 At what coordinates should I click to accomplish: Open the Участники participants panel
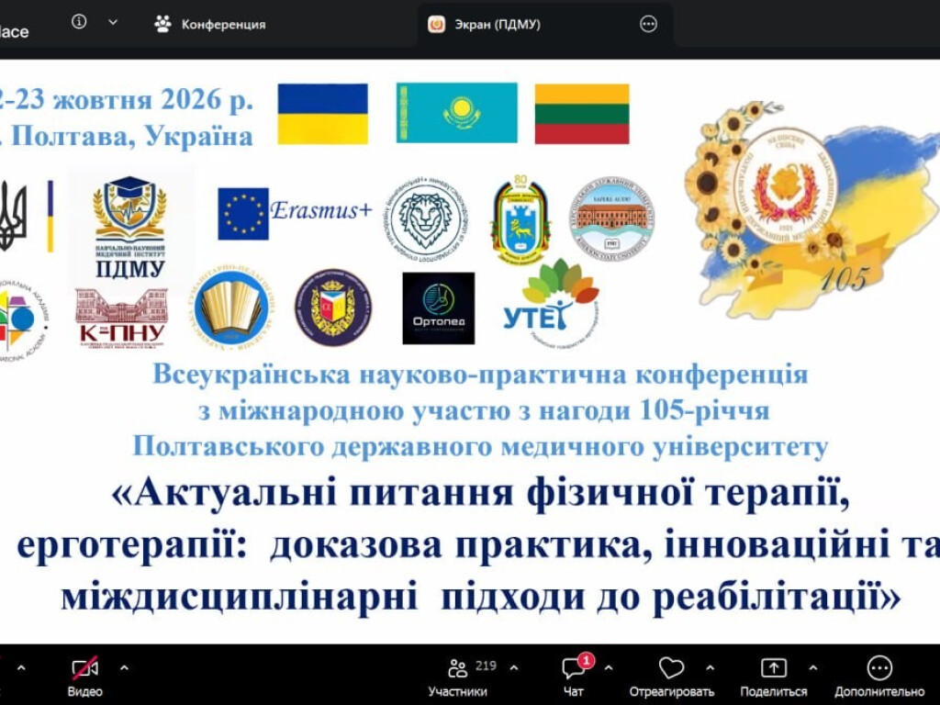[457, 677]
